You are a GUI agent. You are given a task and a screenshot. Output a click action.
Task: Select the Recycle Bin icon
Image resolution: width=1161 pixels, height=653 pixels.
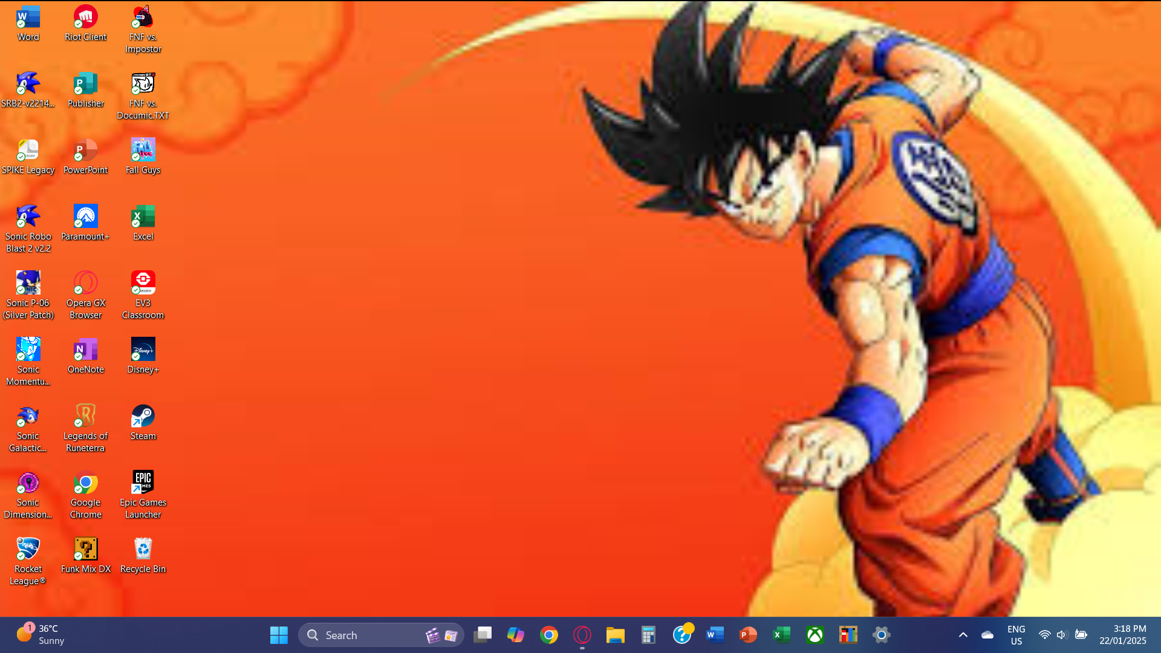point(143,556)
